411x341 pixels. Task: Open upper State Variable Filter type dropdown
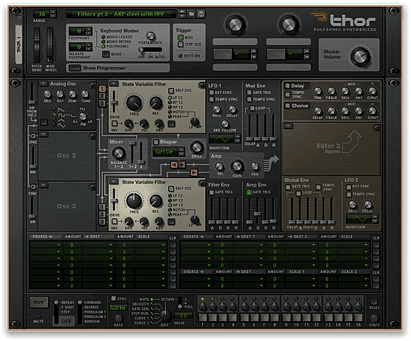(x=113, y=84)
